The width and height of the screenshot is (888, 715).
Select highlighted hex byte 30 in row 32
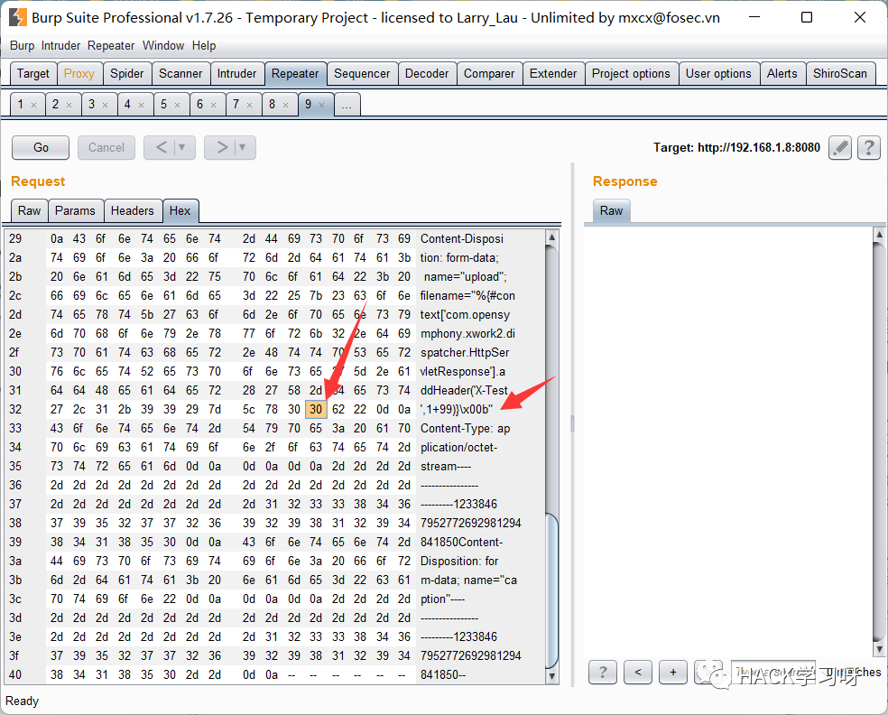(x=316, y=410)
